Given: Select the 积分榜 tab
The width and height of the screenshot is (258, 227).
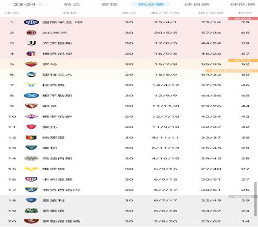Looking at the screenshot, I should tap(151, 4).
